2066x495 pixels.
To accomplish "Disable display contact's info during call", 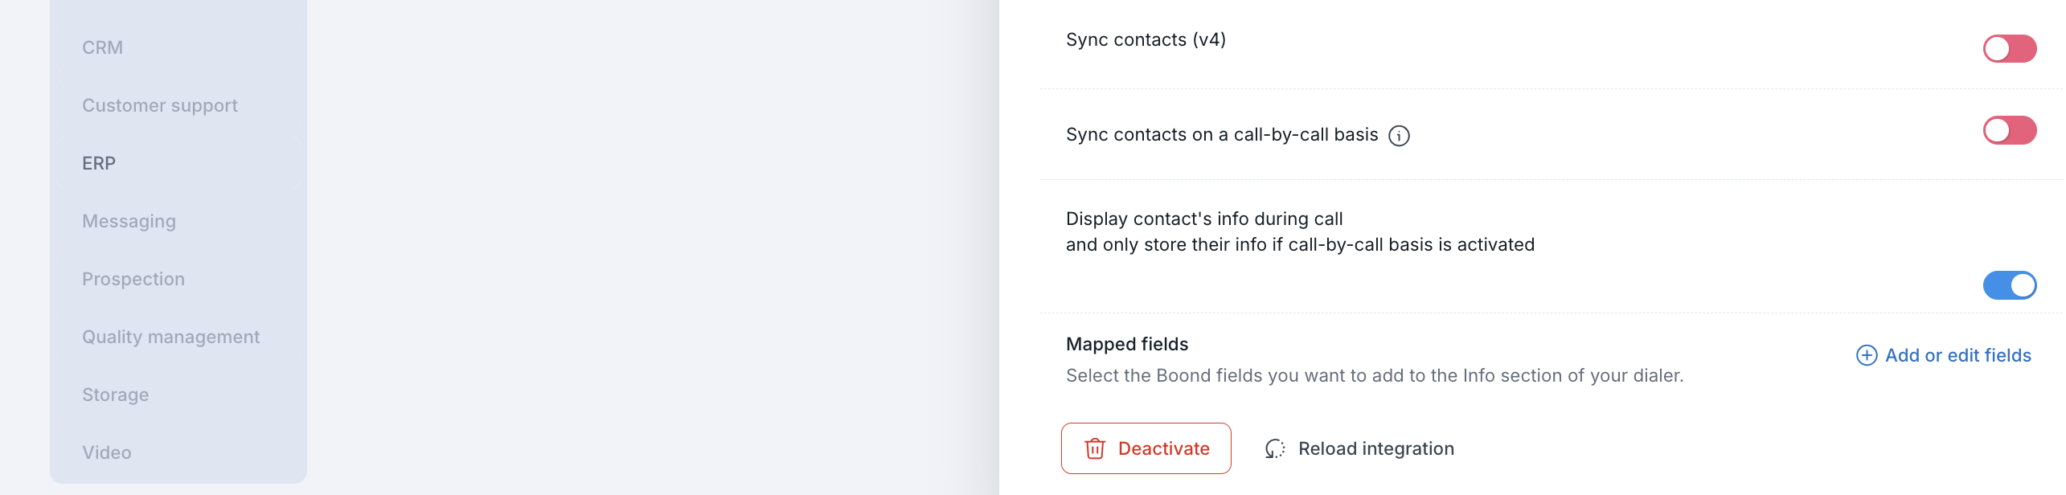I will [2009, 285].
